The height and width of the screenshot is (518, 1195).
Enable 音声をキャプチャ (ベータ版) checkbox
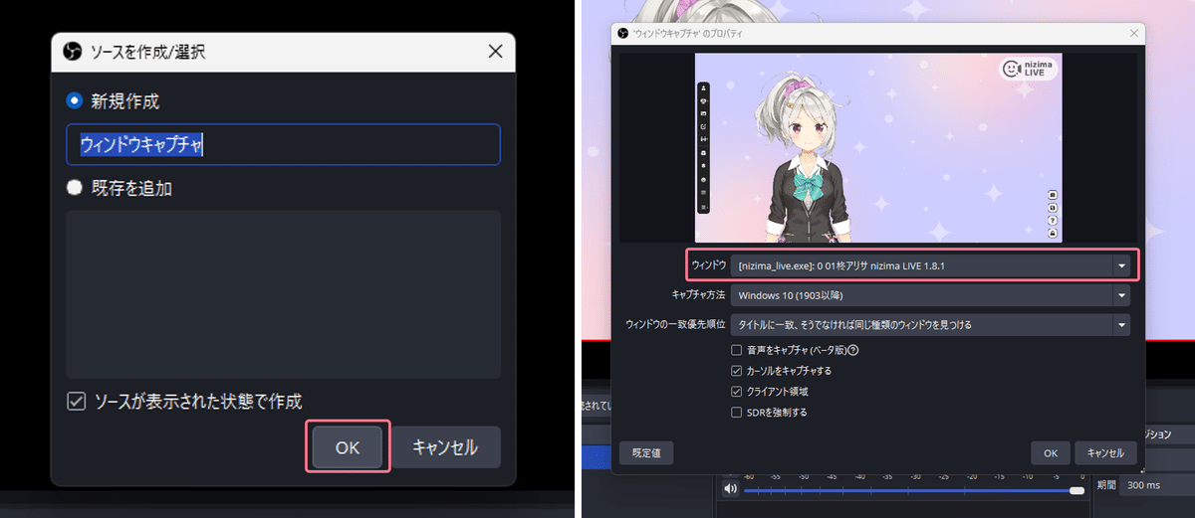point(737,350)
